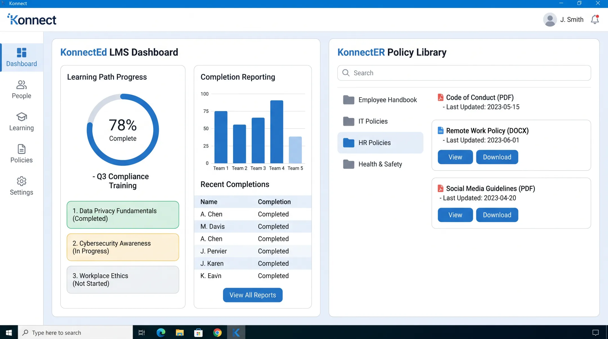Open Workplace Ethics not-started module
Viewport: 608px width, 339px height.
[x=123, y=280]
